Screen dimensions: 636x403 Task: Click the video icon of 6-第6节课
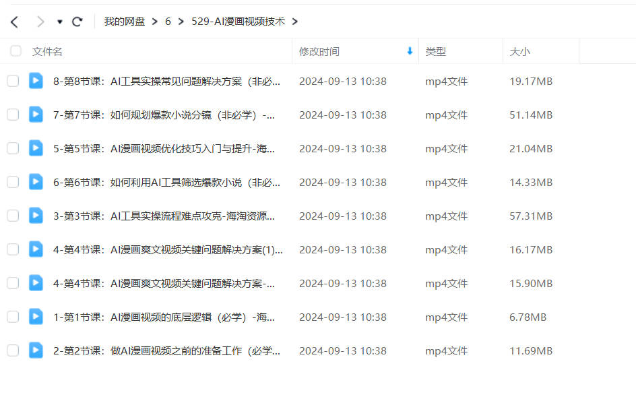(36, 182)
